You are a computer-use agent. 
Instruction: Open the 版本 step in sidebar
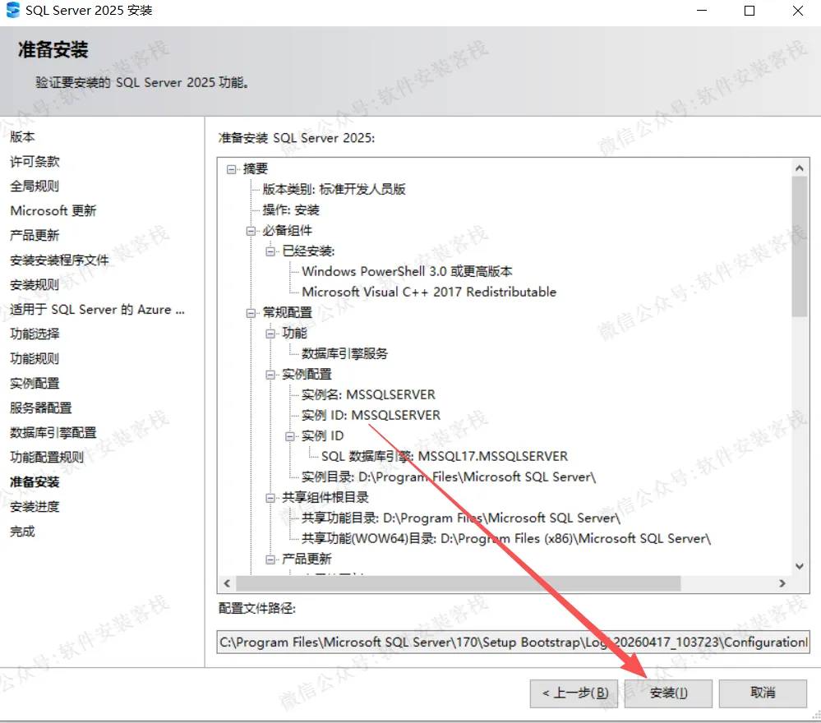pyautogui.click(x=22, y=136)
